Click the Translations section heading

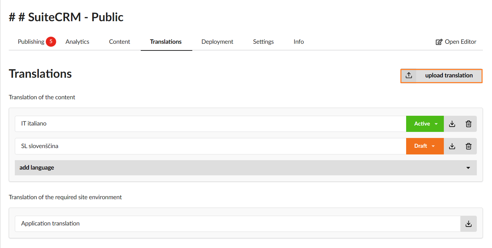pos(40,74)
